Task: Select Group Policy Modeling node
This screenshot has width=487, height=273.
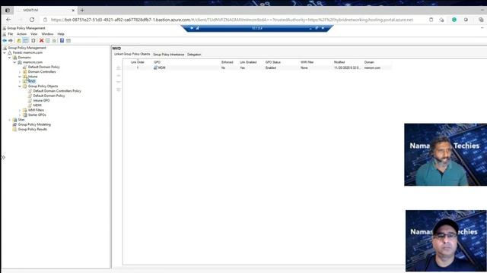Action: [x=34, y=124]
